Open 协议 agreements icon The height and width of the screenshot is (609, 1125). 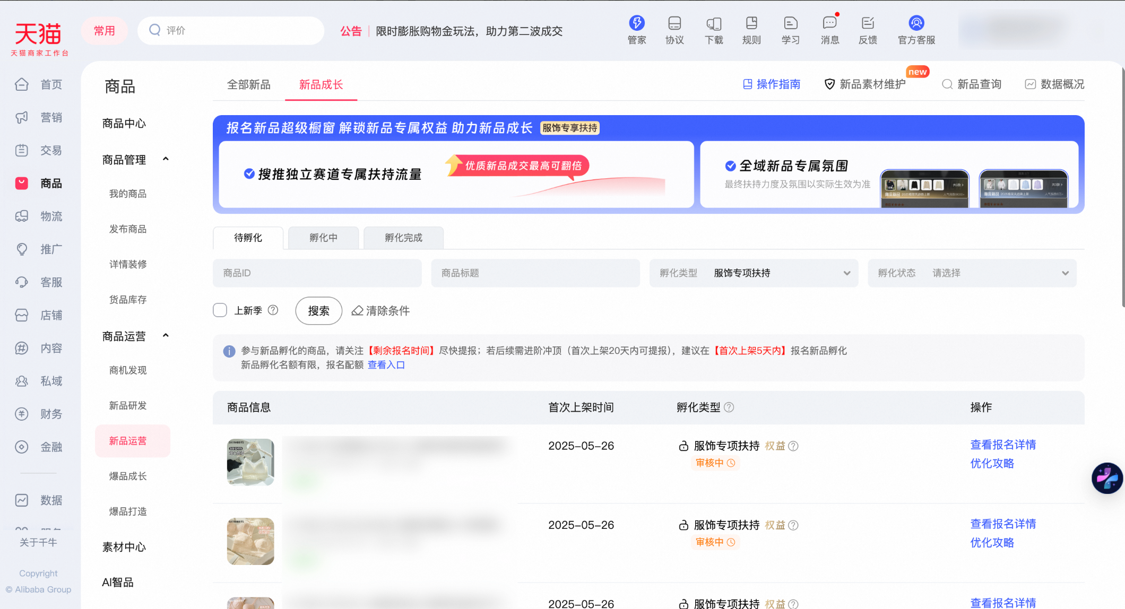[674, 30]
